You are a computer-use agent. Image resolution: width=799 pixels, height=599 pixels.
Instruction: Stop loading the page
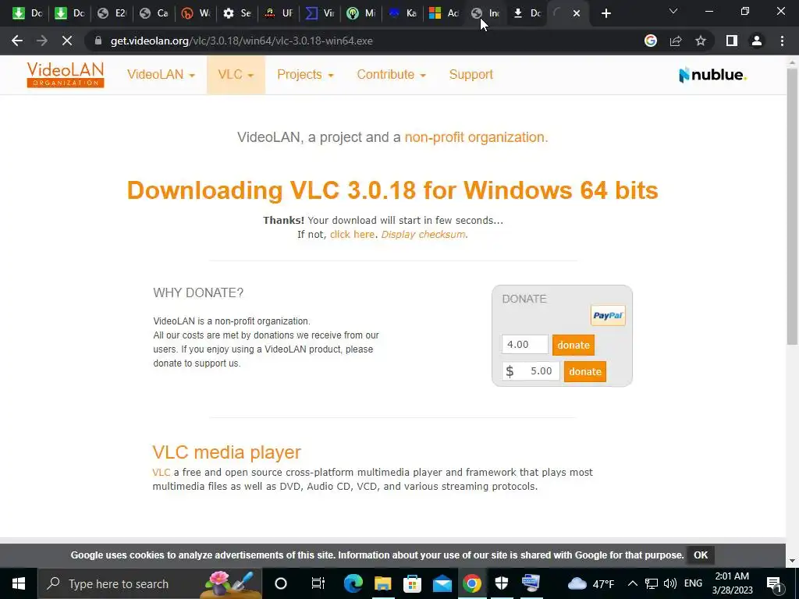click(67, 41)
